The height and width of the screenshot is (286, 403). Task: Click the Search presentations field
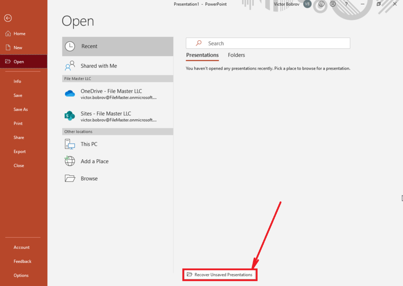[268, 44]
